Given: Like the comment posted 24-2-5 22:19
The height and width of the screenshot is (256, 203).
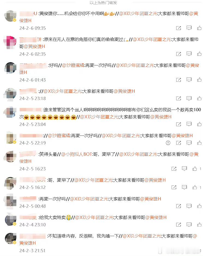Looking at the screenshot, I should [199, 143].
